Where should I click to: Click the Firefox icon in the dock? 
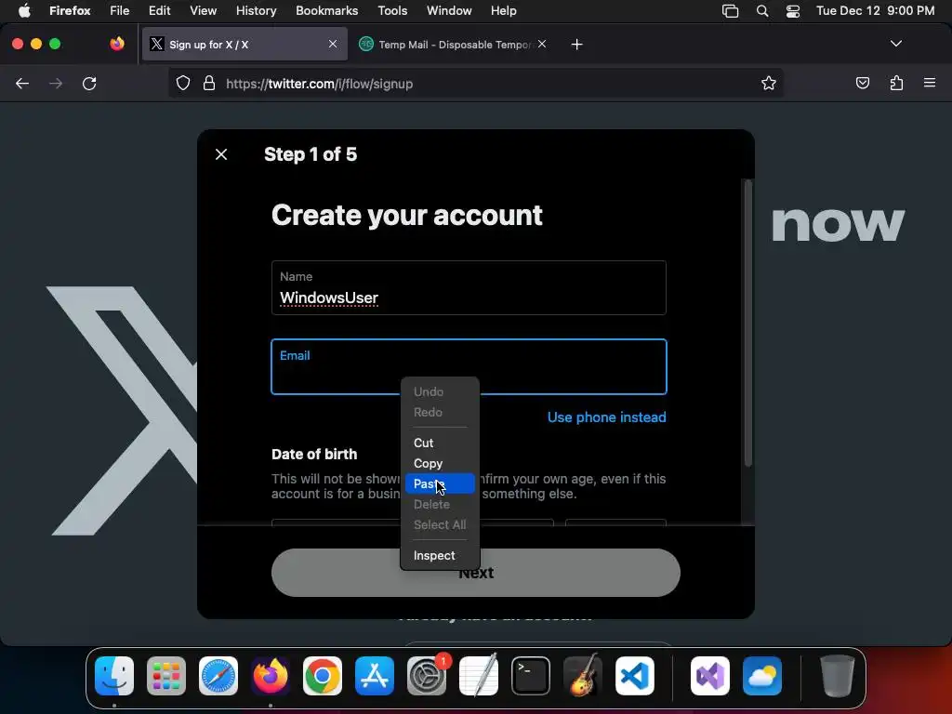pyautogui.click(x=271, y=676)
